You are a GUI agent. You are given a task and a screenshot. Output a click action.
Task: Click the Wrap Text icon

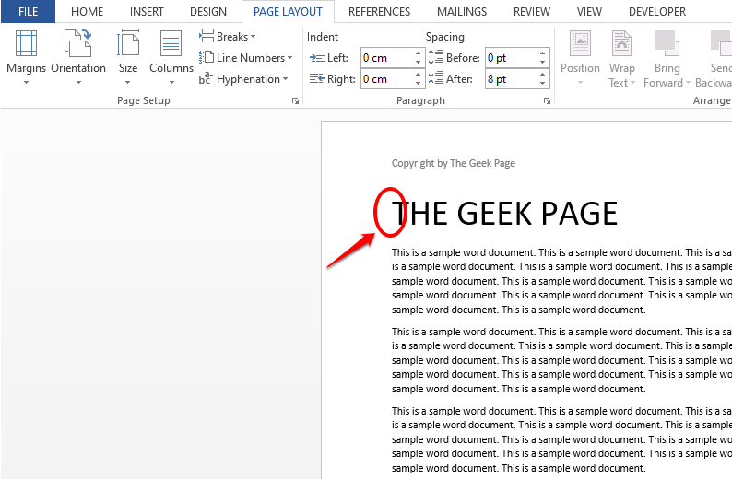coord(621,43)
